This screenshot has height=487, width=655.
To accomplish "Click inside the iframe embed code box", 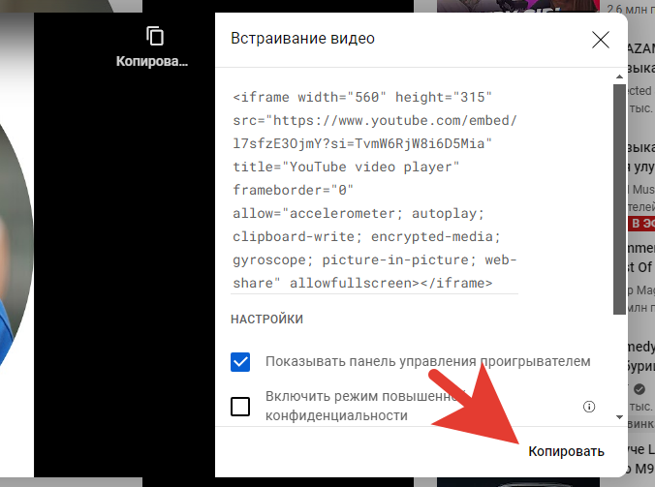I will tap(375, 191).
